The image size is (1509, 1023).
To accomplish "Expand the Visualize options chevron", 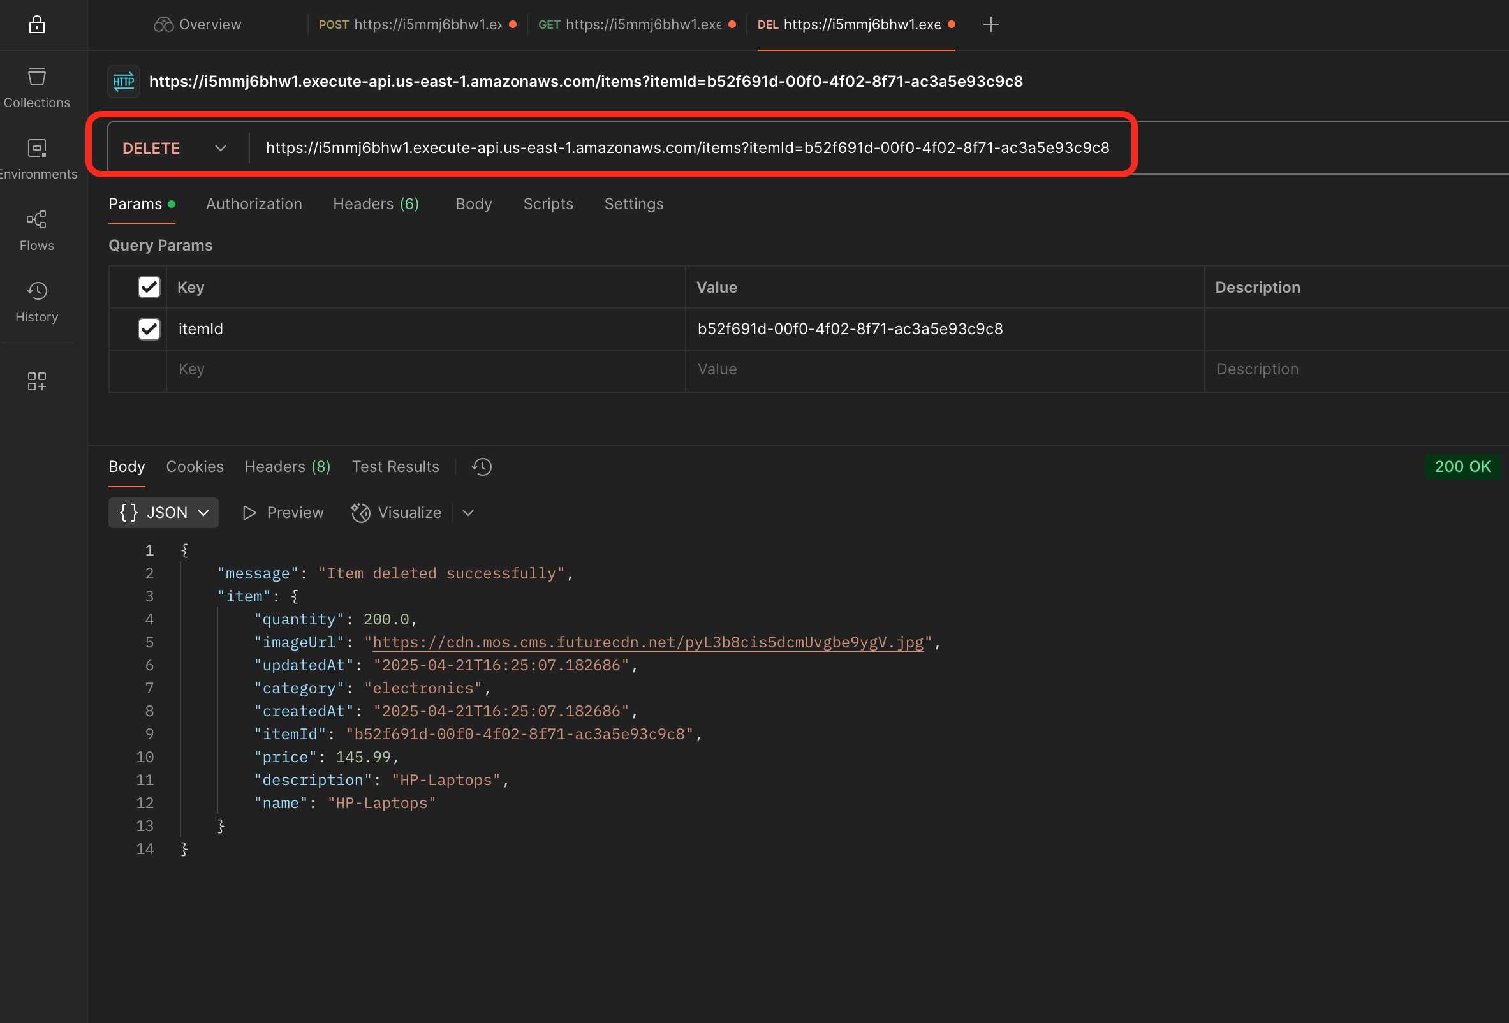I will [x=468, y=513].
